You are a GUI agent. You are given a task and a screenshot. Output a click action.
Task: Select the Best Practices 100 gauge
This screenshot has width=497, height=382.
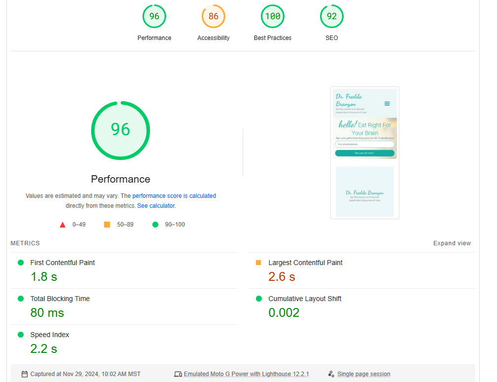[272, 17]
